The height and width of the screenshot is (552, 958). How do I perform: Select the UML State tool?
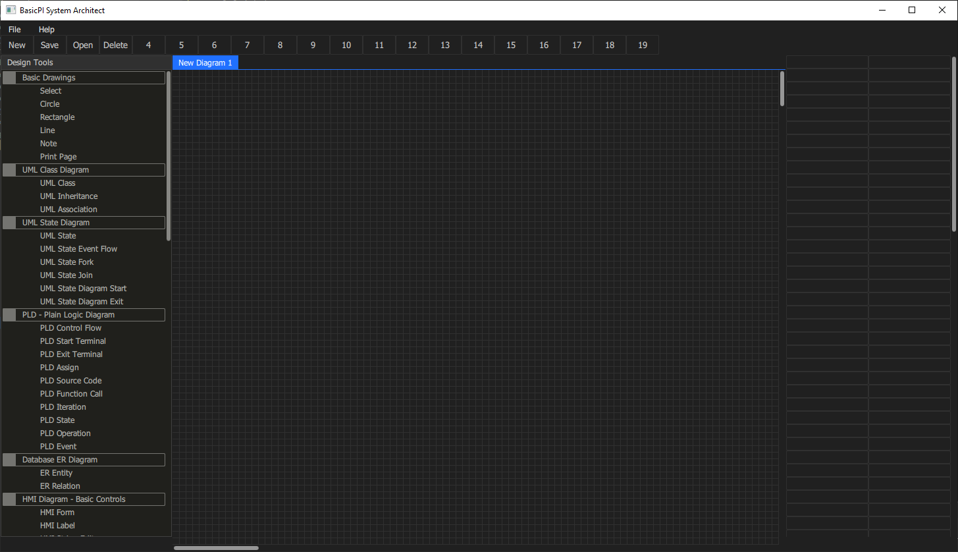point(58,236)
